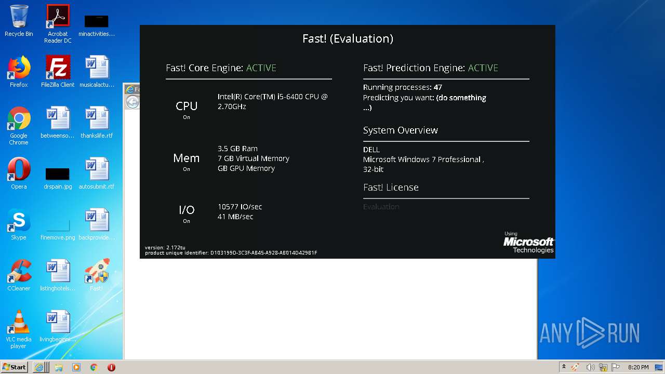Select the betweenso document icon

tap(58, 123)
